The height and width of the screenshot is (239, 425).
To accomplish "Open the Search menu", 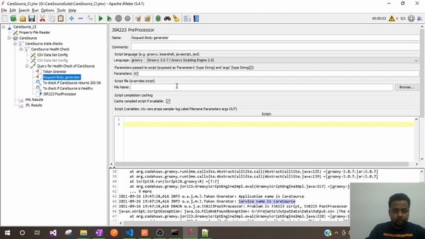I will tap(24, 11).
